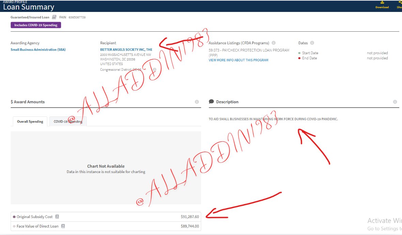Click info icon in Award Amounts header

(x=197, y=102)
